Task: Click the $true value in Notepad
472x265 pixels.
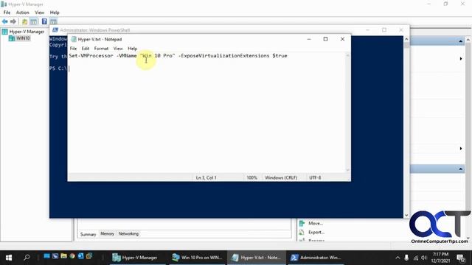Action: pyautogui.click(x=280, y=56)
